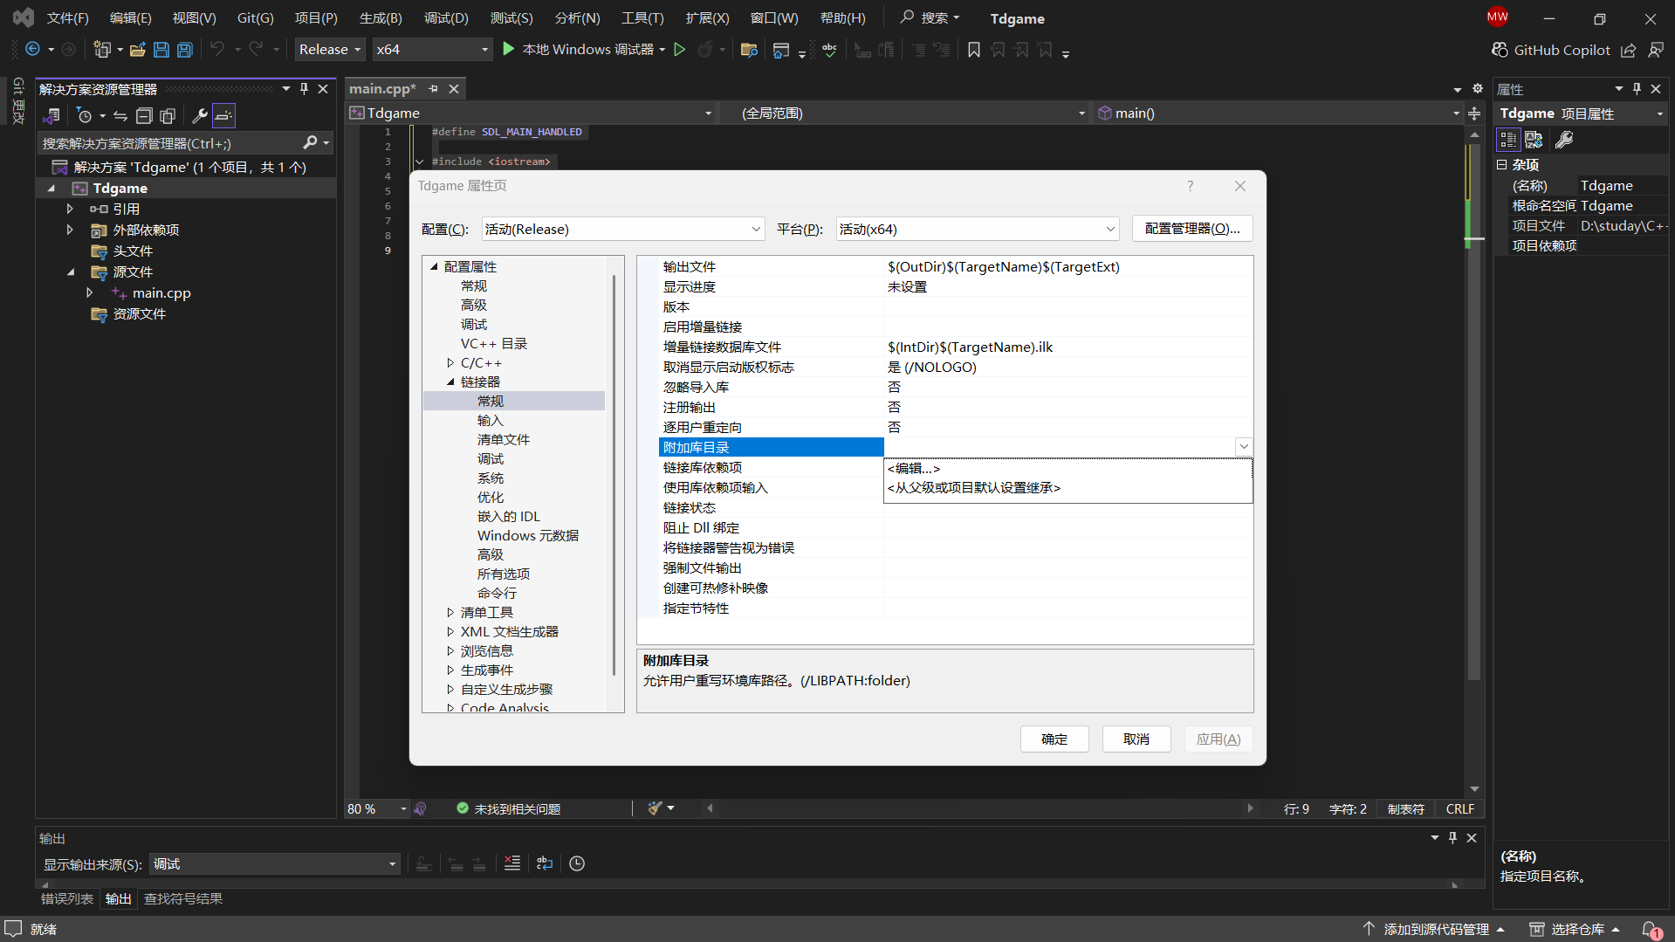
Task: Open the platform 活动(x64) dropdown in the dialog
Action: tap(978, 229)
